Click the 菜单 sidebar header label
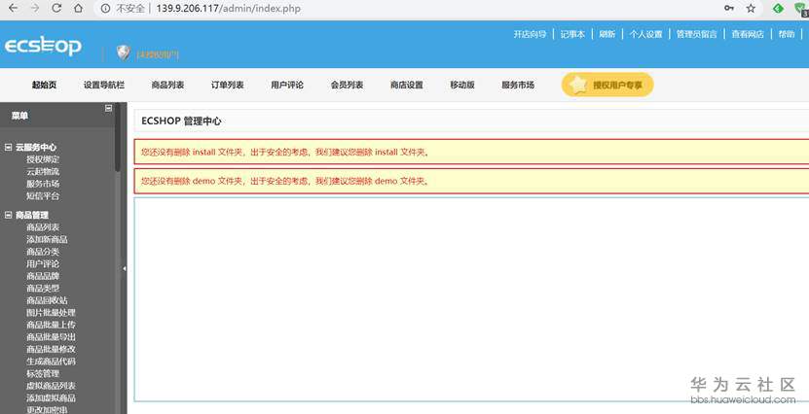 pos(19,116)
